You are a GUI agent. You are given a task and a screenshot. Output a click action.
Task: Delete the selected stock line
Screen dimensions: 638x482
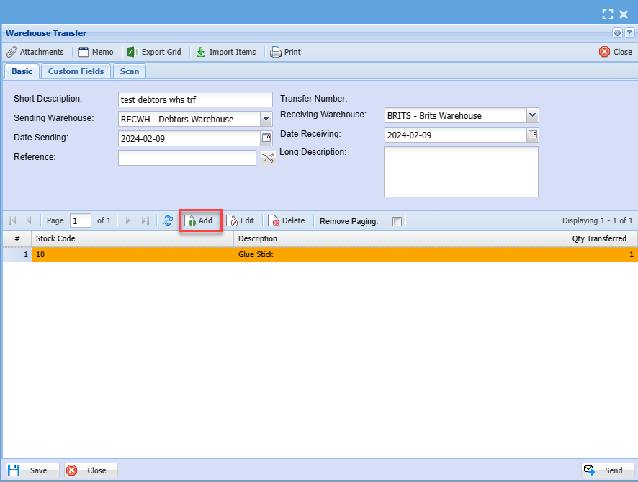(287, 221)
